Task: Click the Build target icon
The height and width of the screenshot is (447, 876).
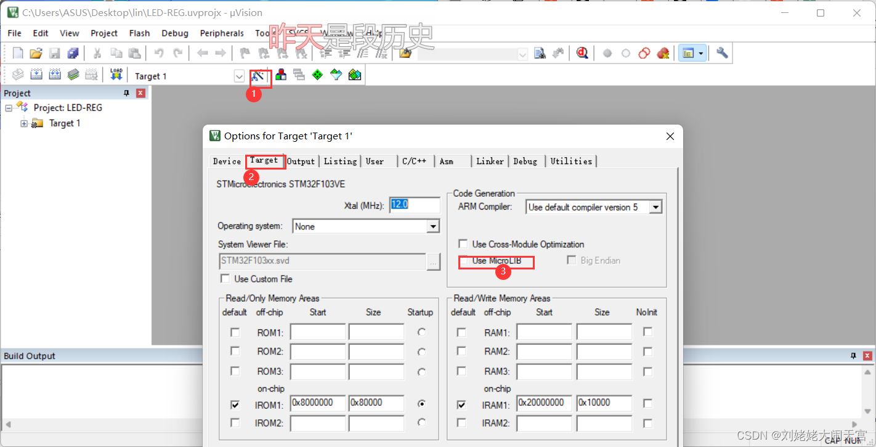Action: [x=36, y=75]
